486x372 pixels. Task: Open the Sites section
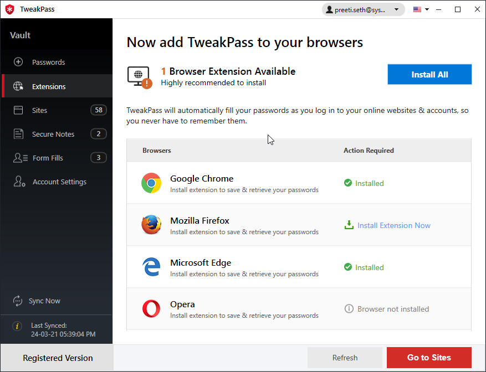(39, 110)
